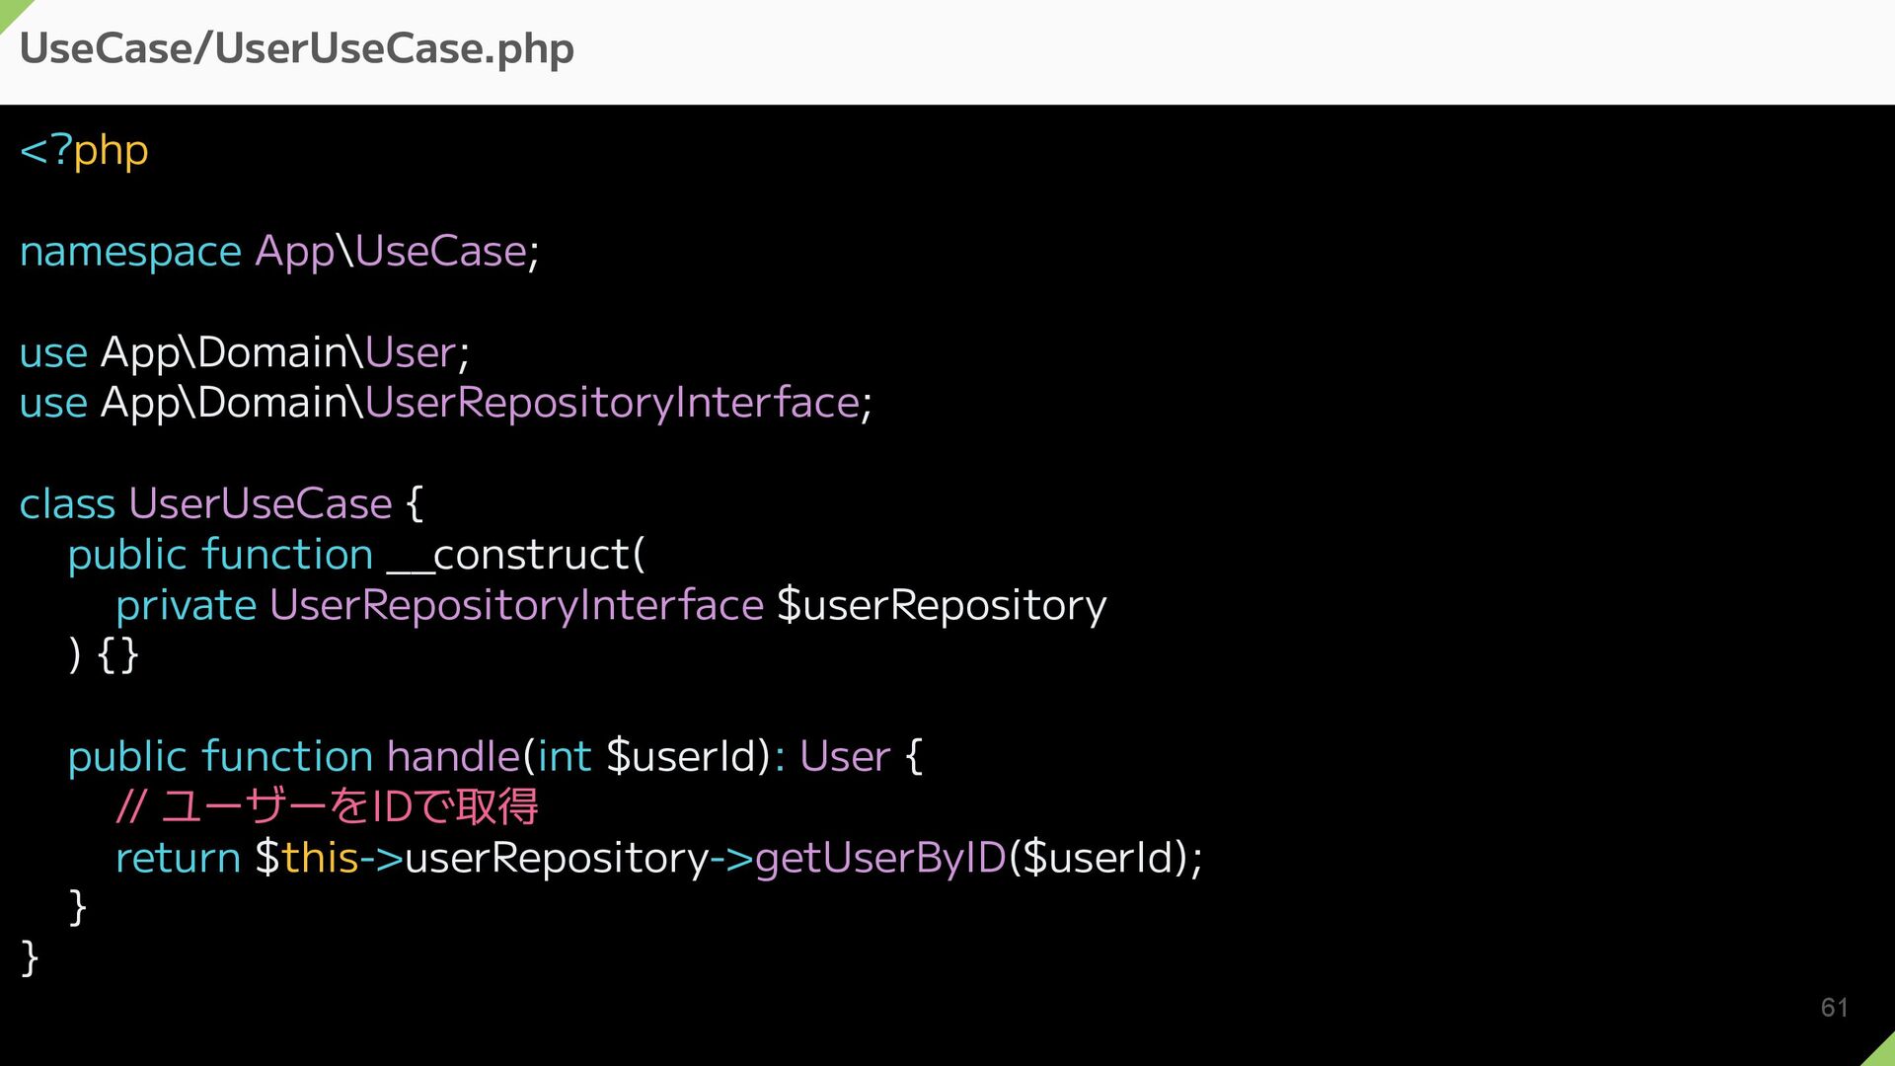Image resolution: width=1895 pixels, height=1066 pixels.
Task: Click the class keyword
Action: click(x=67, y=504)
